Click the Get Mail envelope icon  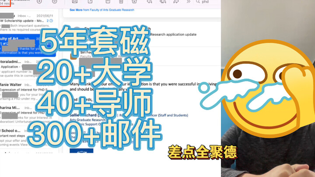coord(75,3)
